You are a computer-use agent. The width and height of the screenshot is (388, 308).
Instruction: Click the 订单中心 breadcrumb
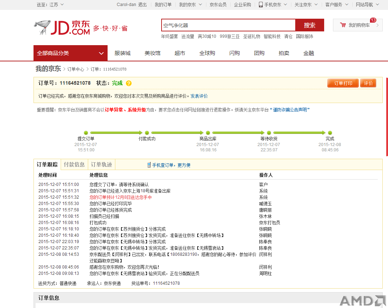pos(76,69)
